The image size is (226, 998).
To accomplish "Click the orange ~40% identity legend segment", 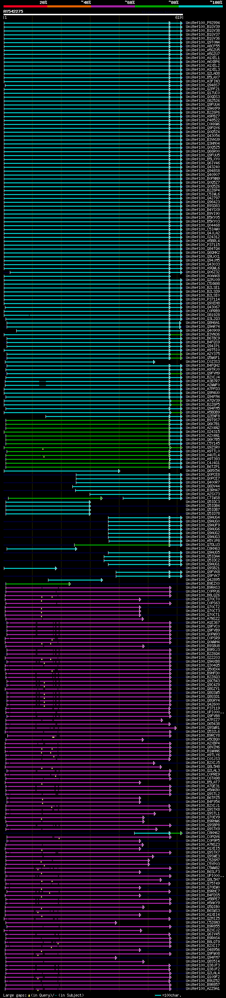I will click(x=69, y=6).
